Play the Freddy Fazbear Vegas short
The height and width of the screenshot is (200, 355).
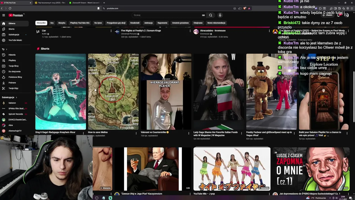pyautogui.click(x=271, y=92)
